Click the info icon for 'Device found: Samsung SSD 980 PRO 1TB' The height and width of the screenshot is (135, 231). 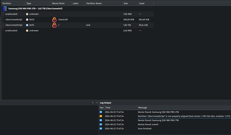pos(101,120)
